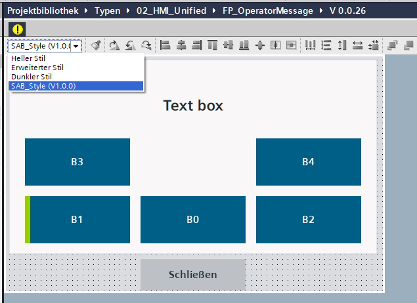Select the B4 button on canvas
This screenshot has height=303, width=417.
point(309,162)
